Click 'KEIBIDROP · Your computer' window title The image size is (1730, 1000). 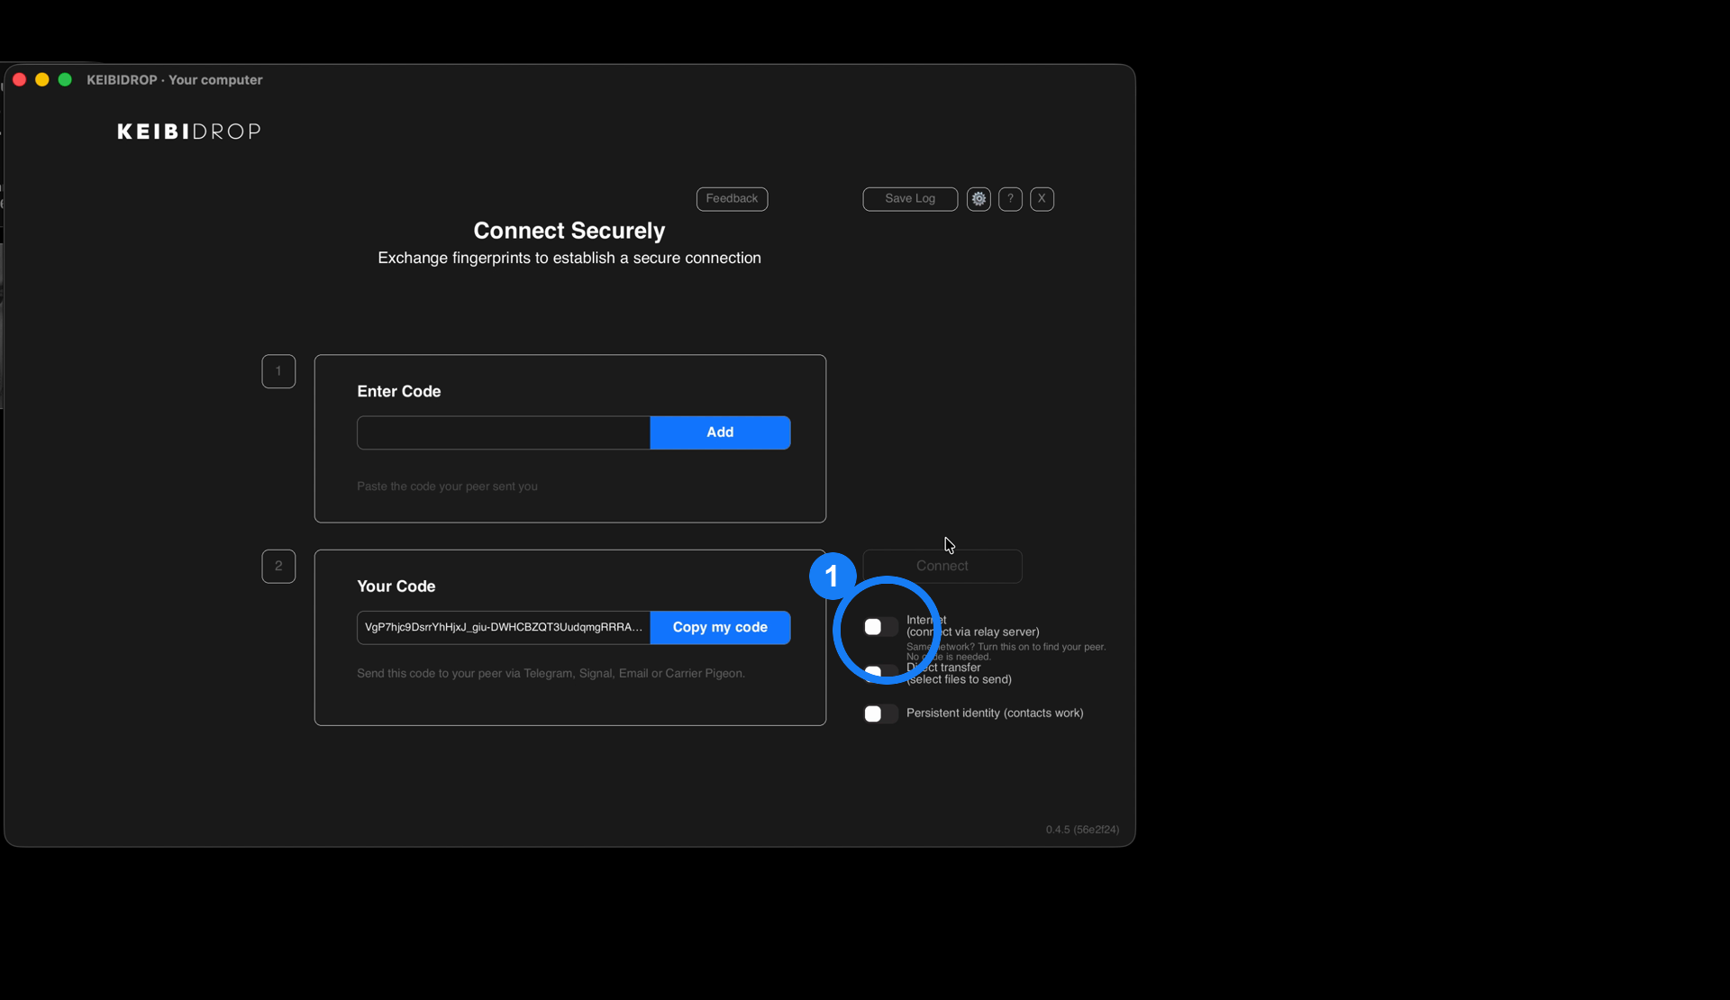(175, 79)
